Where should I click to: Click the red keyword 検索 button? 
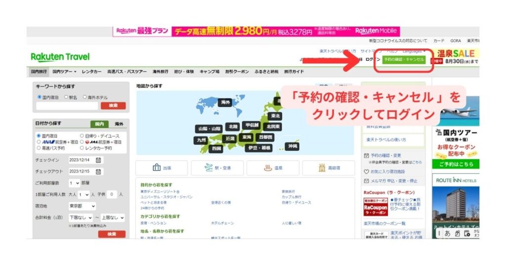click(113, 106)
